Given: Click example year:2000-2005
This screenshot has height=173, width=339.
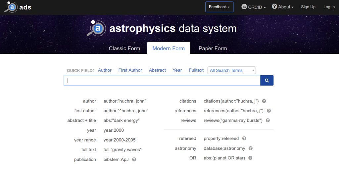Looking at the screenshot, I should 119,140.
